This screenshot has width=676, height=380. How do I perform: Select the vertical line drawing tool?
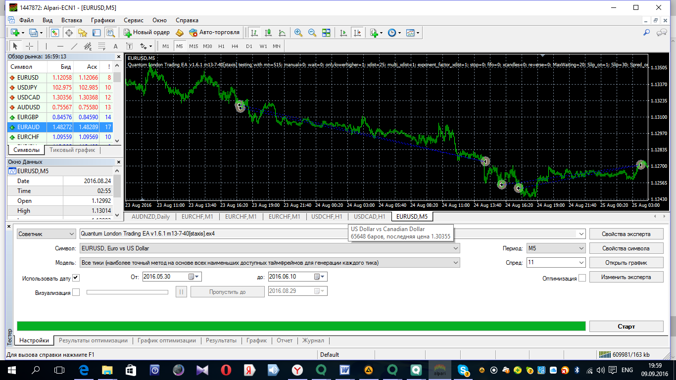(46, 47)
